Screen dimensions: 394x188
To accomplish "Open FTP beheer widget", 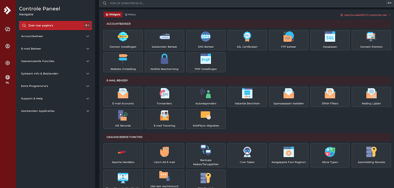I will (288, 40).
